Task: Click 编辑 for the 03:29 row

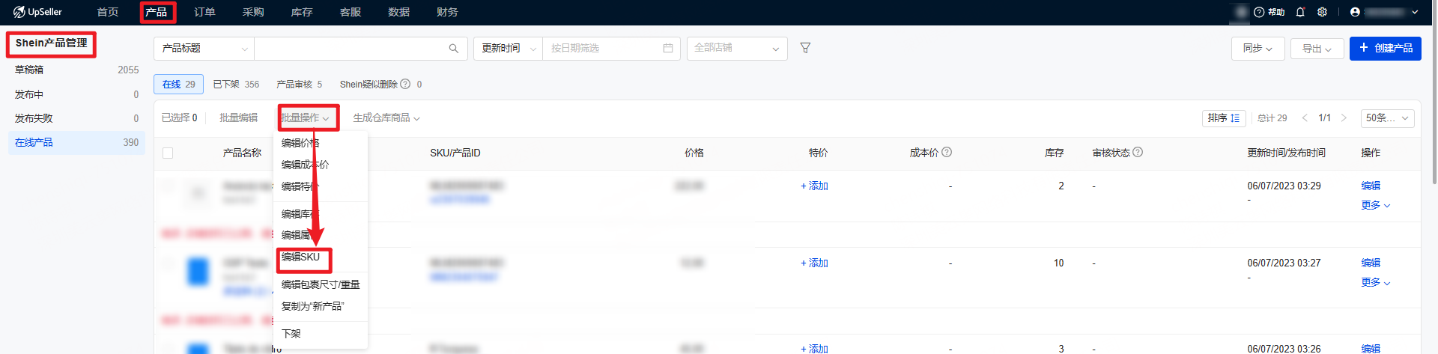Action: tap(1371, 186)
